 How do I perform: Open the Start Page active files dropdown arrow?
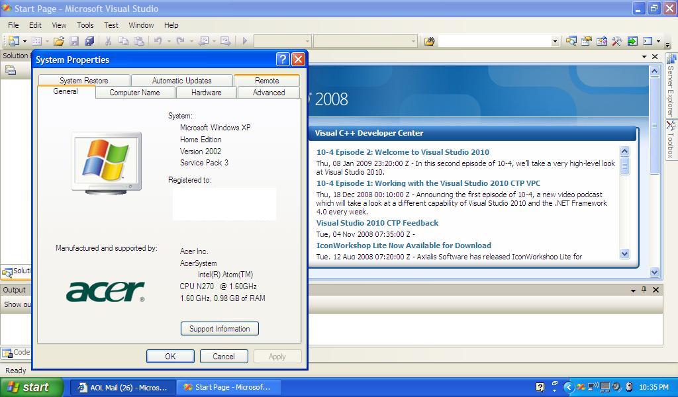click(644, 57)
